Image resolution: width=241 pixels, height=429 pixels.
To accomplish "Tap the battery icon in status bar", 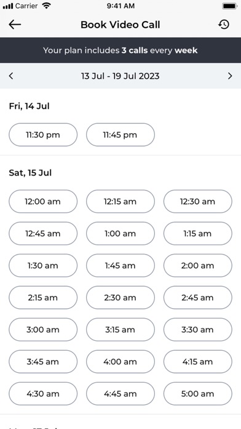I will (230, 6).
